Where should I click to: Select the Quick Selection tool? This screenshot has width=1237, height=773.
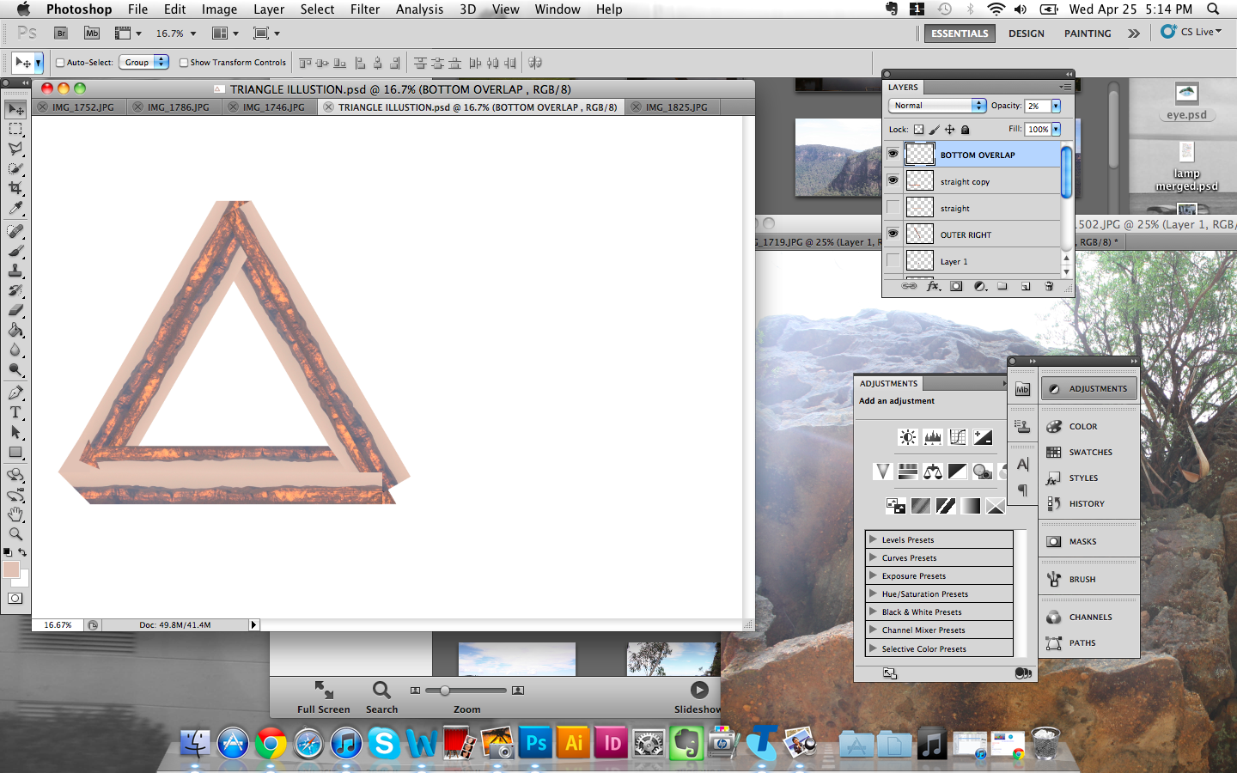point(15,168)
